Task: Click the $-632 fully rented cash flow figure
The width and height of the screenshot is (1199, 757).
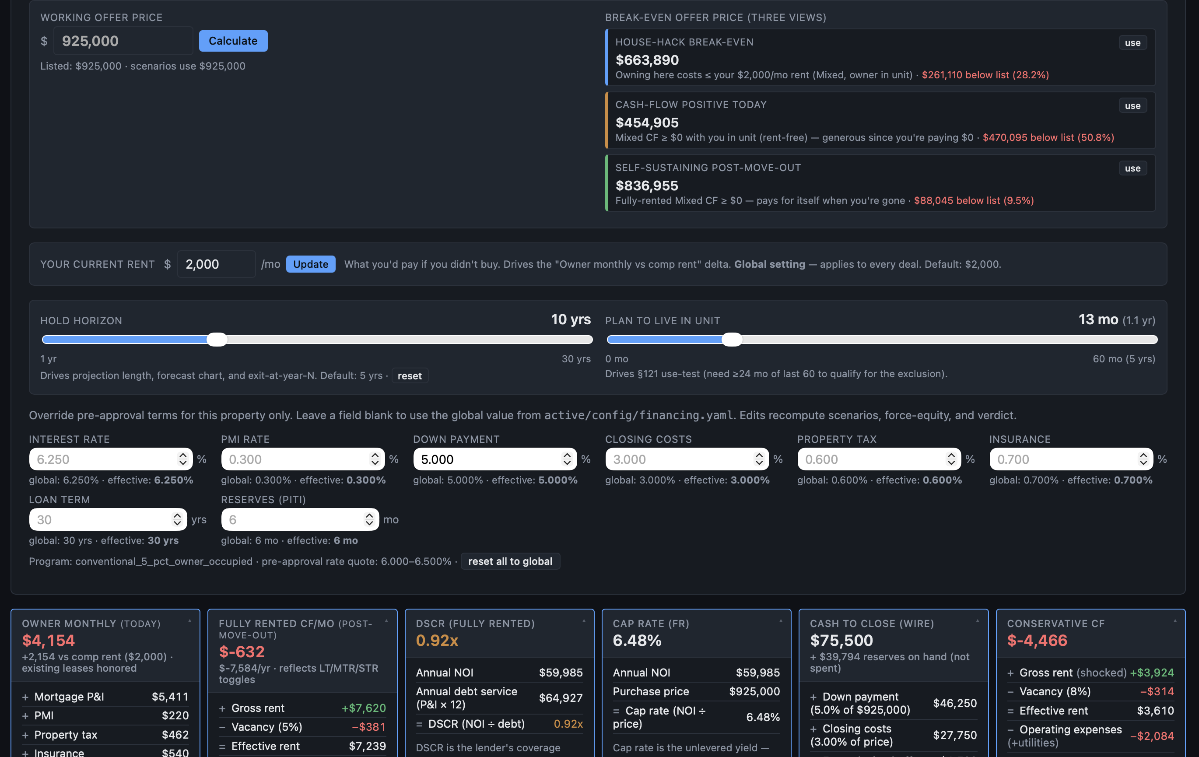Action: point(242,652)
